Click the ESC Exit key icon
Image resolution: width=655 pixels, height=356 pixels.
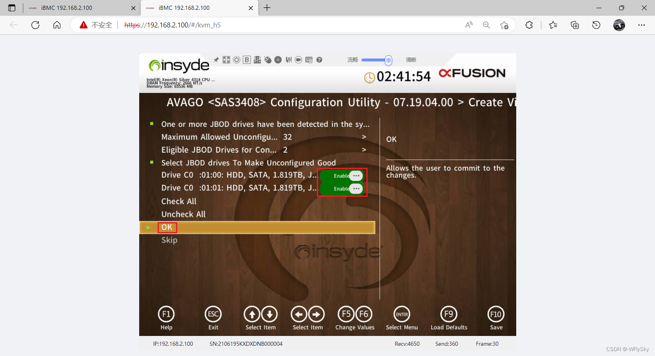pyautogui.click(x=213, y=314)
